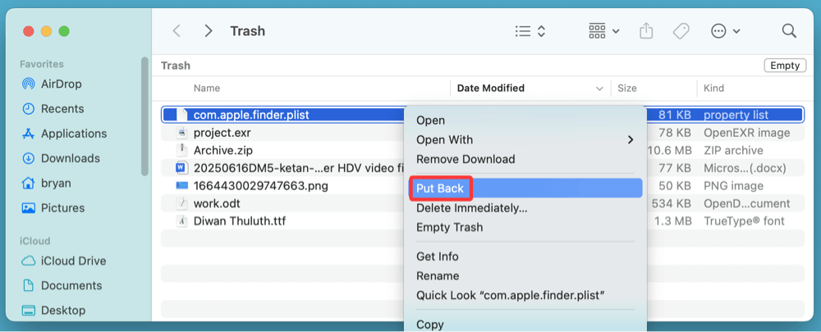The image size is (821, 332).
Task: Click the OpenEXR image kind cell
Action: 746,133
